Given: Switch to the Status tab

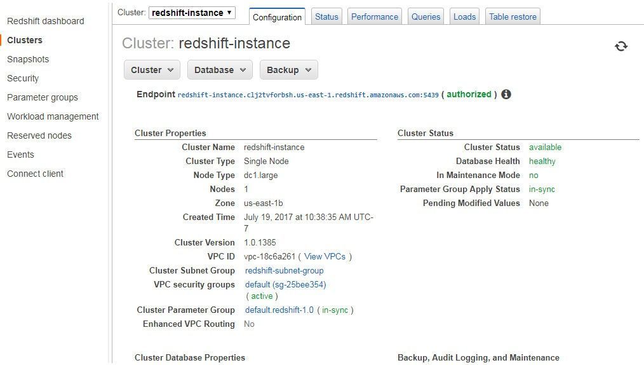Looking at the screenshot, I should (326, 17).
